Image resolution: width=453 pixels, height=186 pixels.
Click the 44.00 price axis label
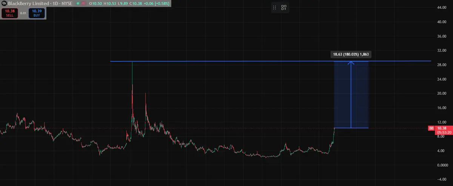point(441,8)
